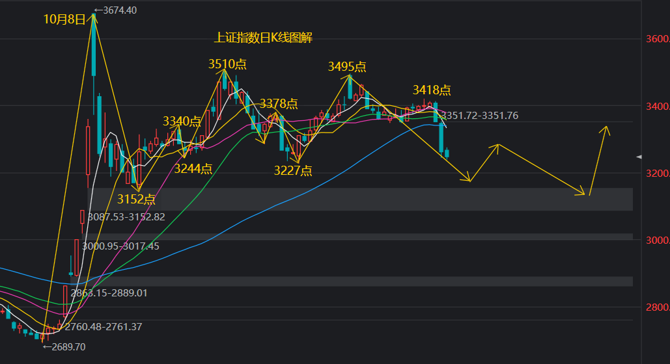Click the 3400 price axis label
Screen dimensions: 670x364
[x=658, y=106]
